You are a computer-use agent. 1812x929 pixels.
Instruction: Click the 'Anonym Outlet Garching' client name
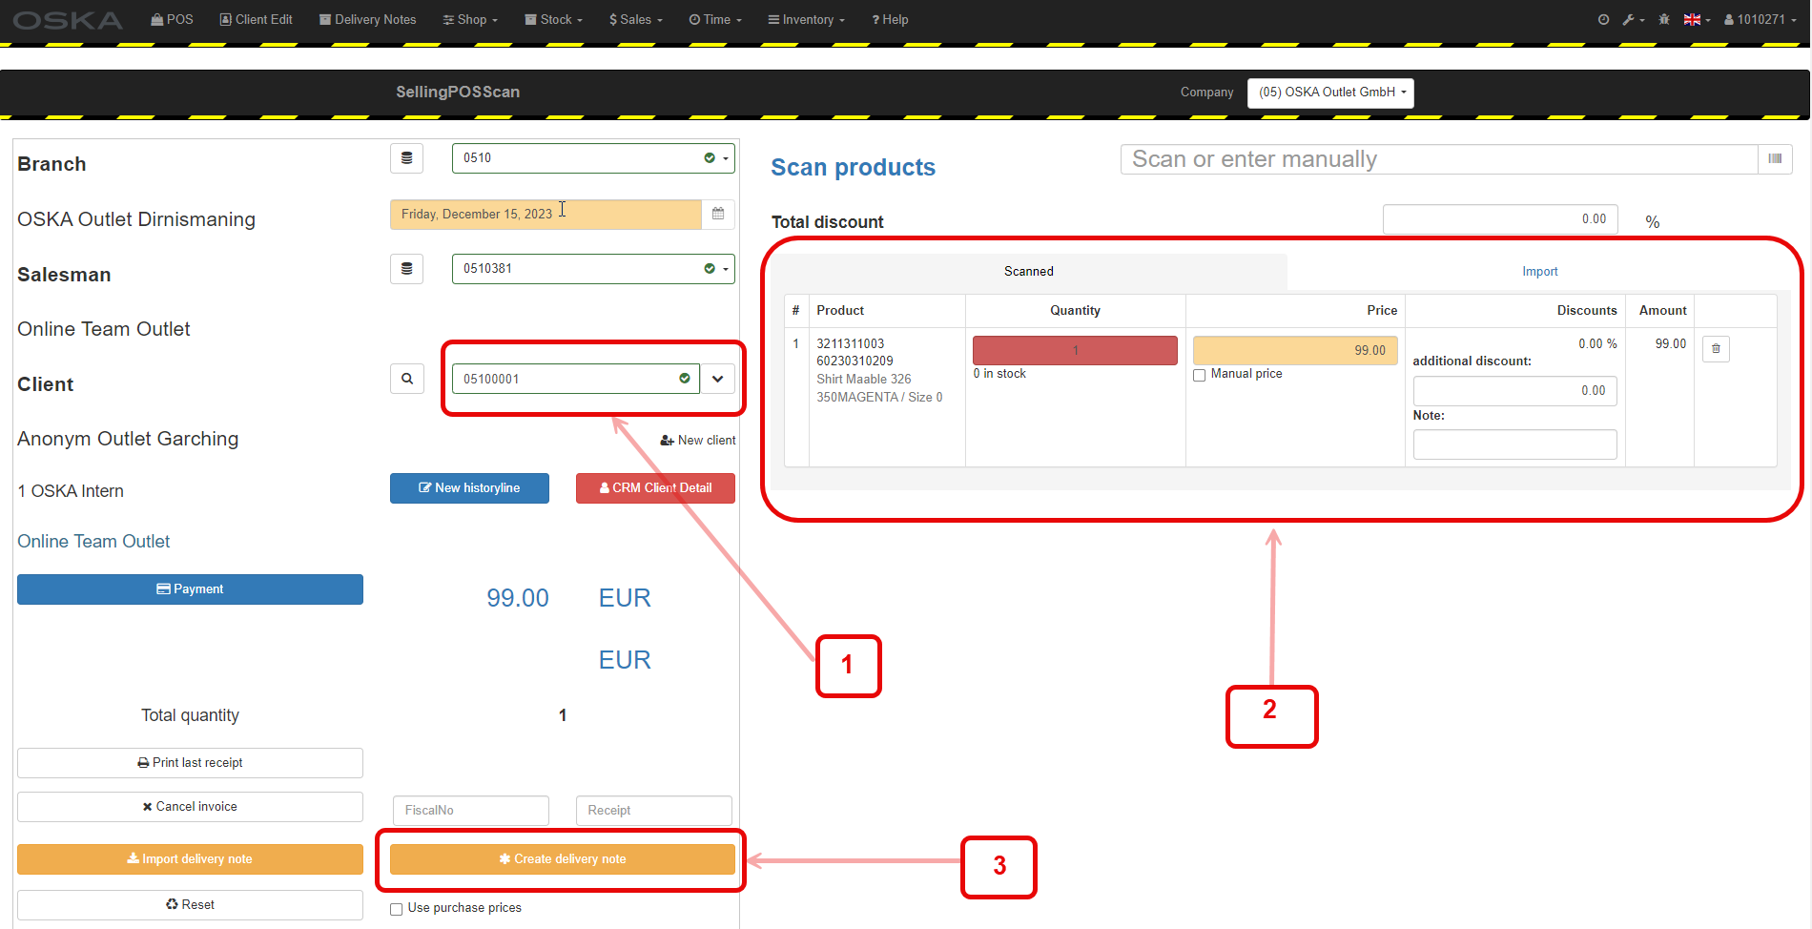128,439
